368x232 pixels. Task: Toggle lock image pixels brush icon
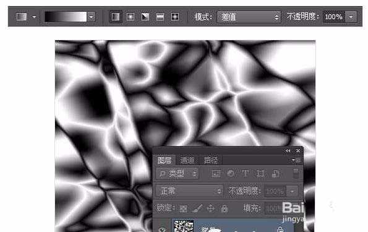(x=197, y=208)
